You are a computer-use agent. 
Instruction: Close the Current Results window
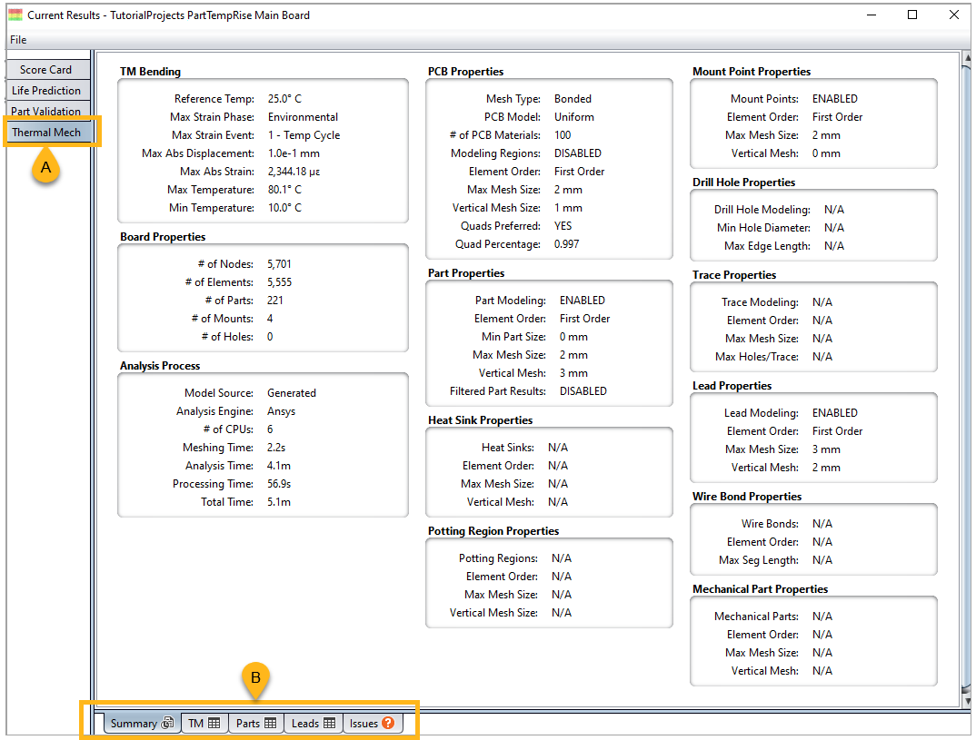pos(953,15)
